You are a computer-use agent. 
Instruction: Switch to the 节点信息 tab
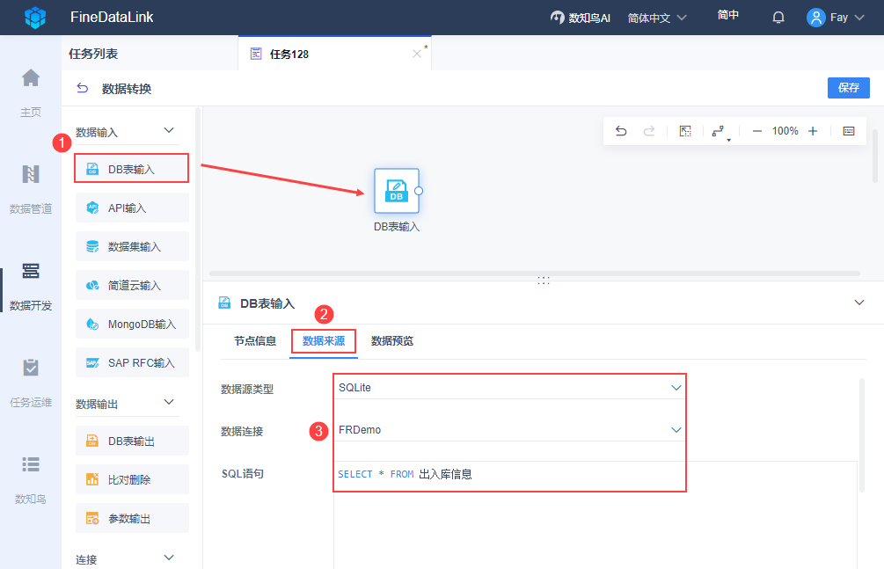tap(253, 341)
